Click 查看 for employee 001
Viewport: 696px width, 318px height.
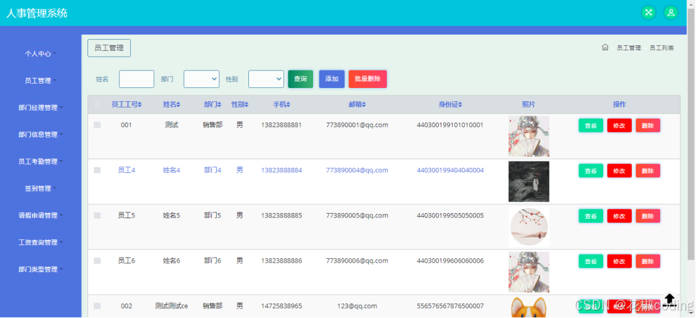pos(591,126)
